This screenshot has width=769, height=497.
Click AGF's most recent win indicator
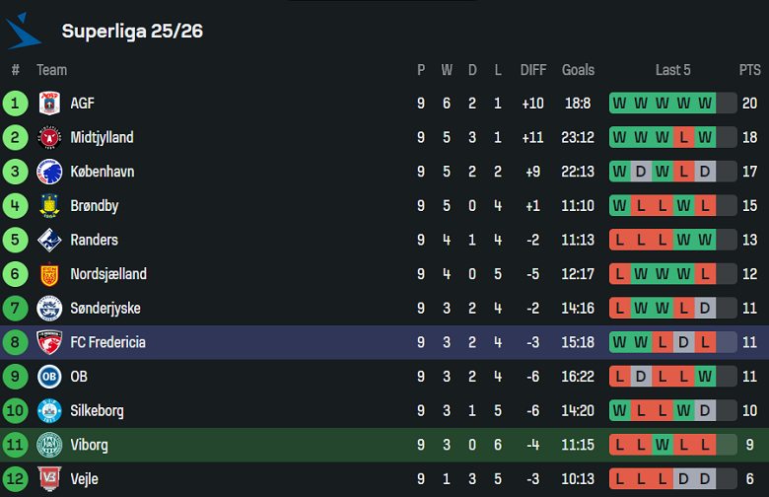click(x=705, y=104)
